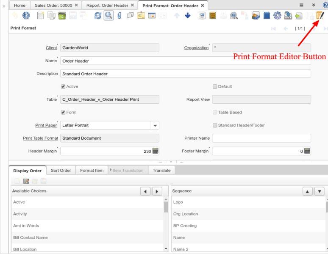Uncheck the Active checkbox

(63, 86)
